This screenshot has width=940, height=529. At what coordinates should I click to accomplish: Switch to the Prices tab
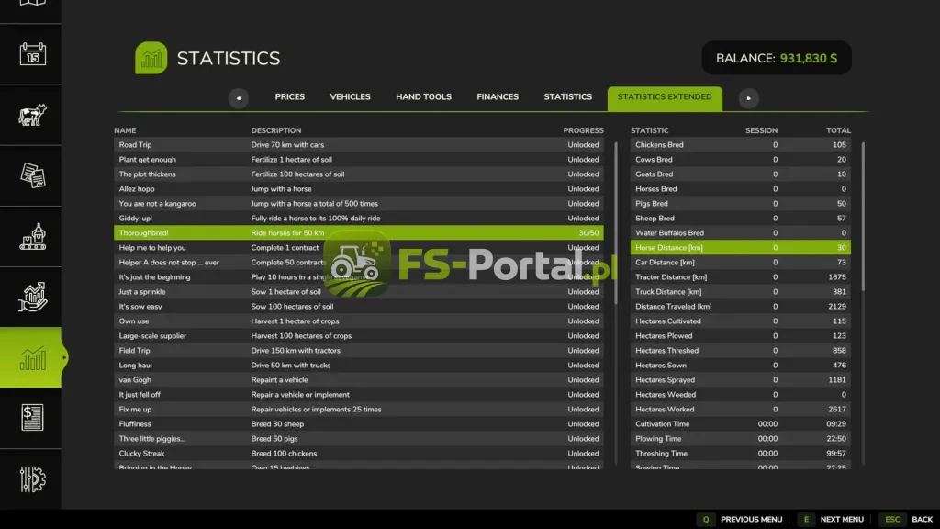[x=289, y=97]
